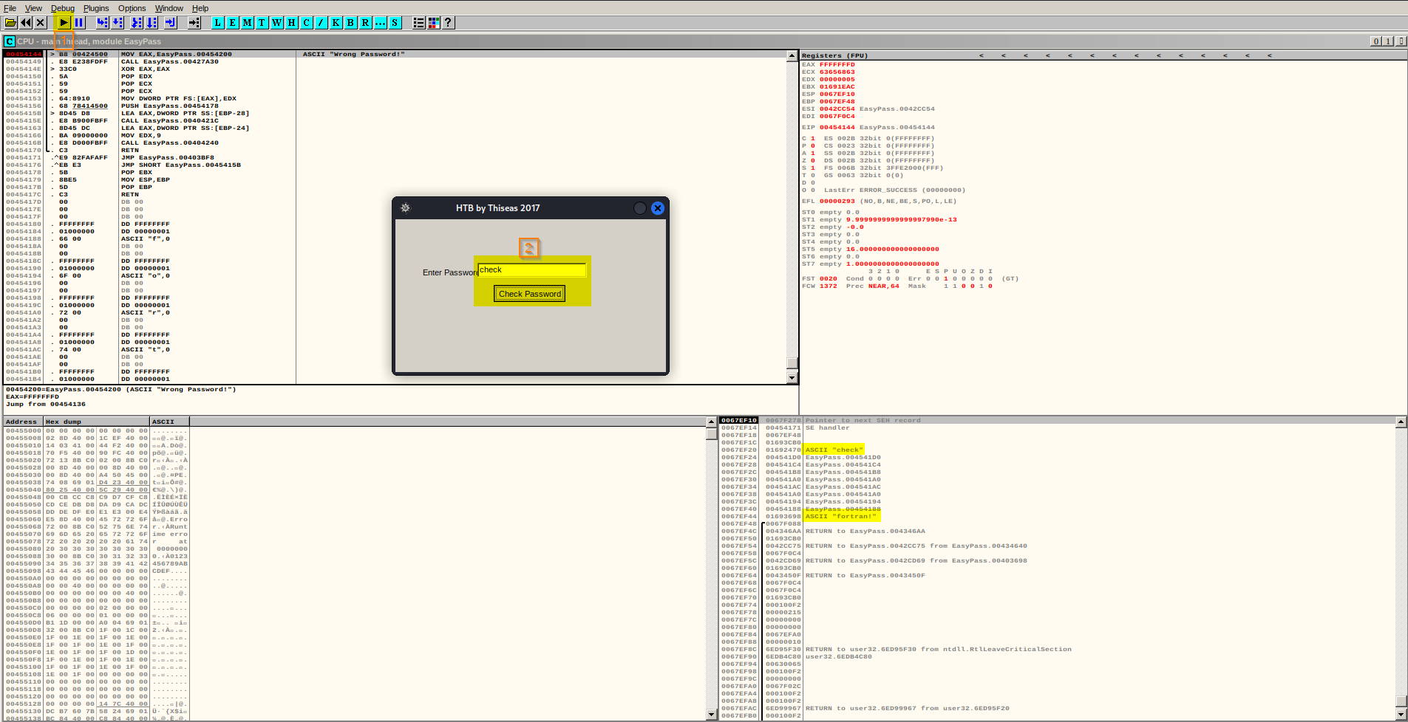Click the stack entry ASCII "check"
Screen dimensions: 1408x722
[833, 450]
